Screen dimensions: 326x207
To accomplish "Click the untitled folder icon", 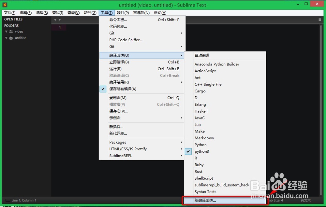I will [11, 38].
